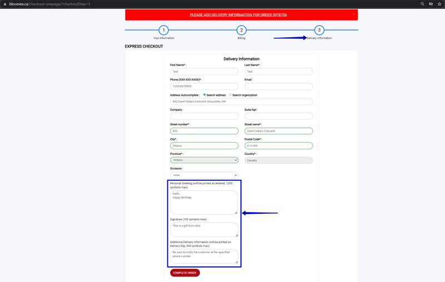Screen dimensions: 445x282
Task: Click the Signature text area
Action: (x=204, y=230)
